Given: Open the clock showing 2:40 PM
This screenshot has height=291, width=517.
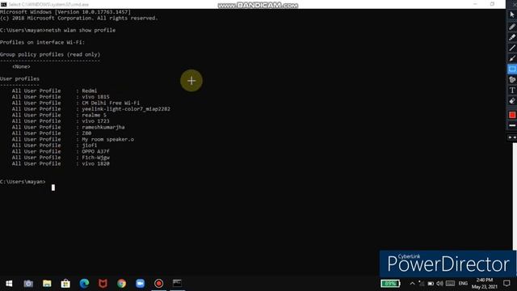Looking at the screenshot, I should pyautogui.click(x=485, y=284).
